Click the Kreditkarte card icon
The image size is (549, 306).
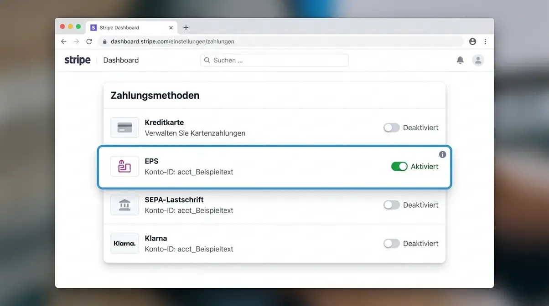point(124,127)
